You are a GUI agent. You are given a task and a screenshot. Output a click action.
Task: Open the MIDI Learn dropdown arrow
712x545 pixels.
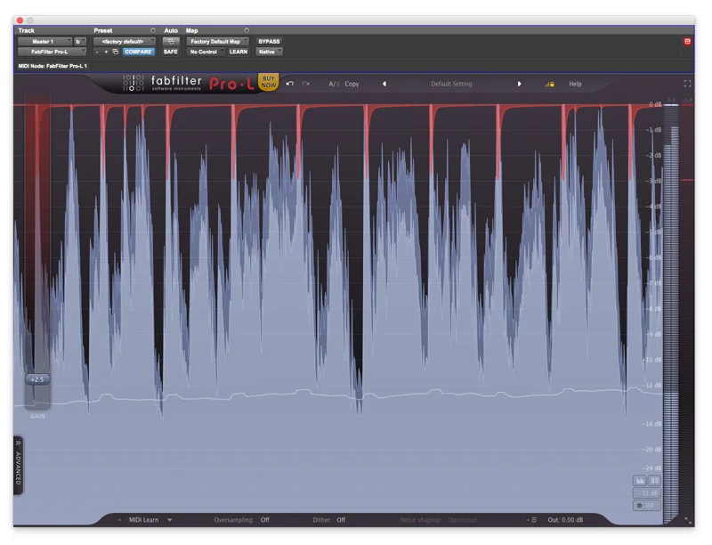click(x=169, y=520)
